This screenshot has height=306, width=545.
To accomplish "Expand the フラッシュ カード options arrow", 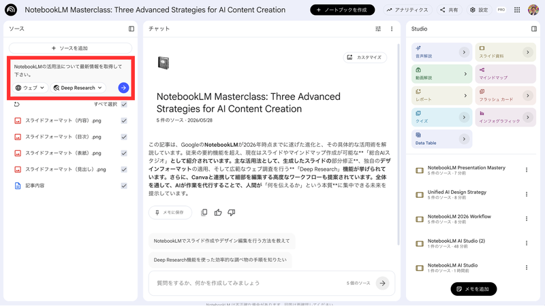I will (x=528, y=96).
